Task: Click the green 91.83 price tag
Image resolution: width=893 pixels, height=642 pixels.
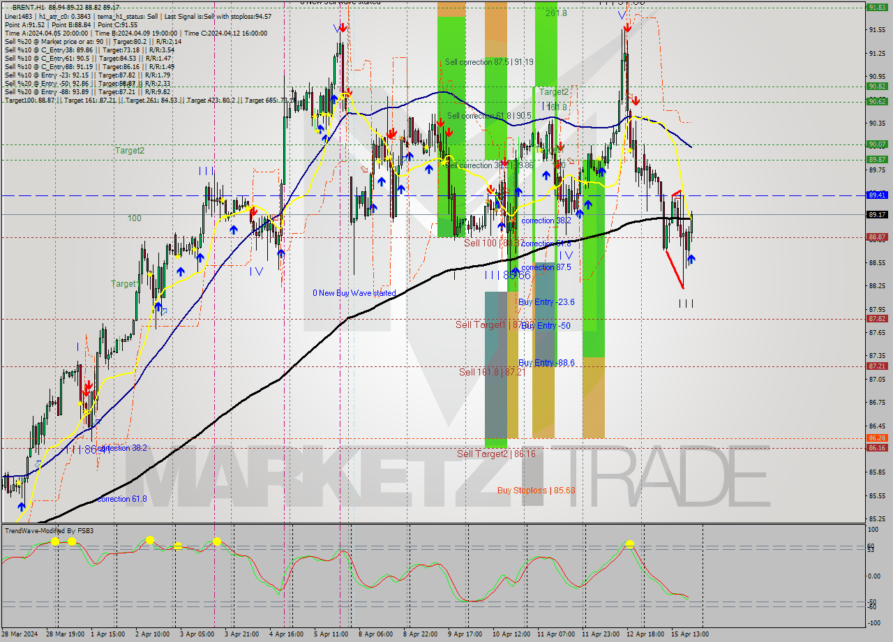Action: 876,7
